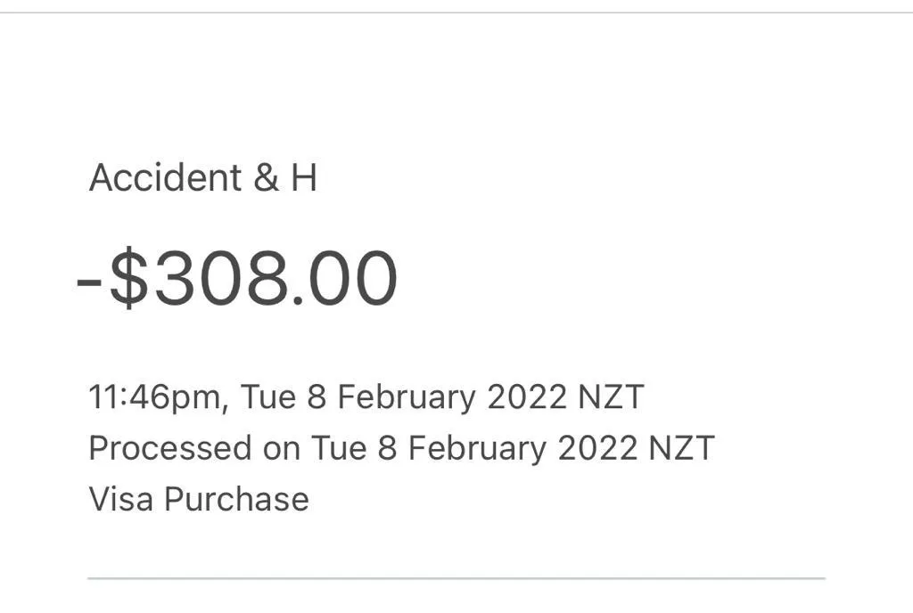913x613 pixels.
Task: Click the word 'Visa' in the transaction type
Action: (x=121, y=499)
